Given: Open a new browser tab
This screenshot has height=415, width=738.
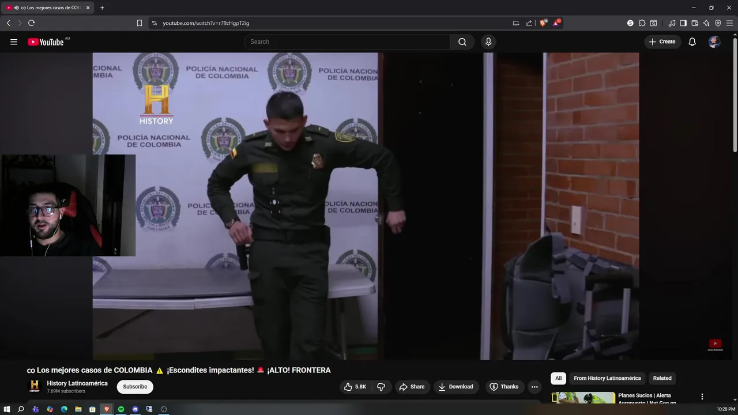Looking at the screenshot, I should [x=102, y=7].
